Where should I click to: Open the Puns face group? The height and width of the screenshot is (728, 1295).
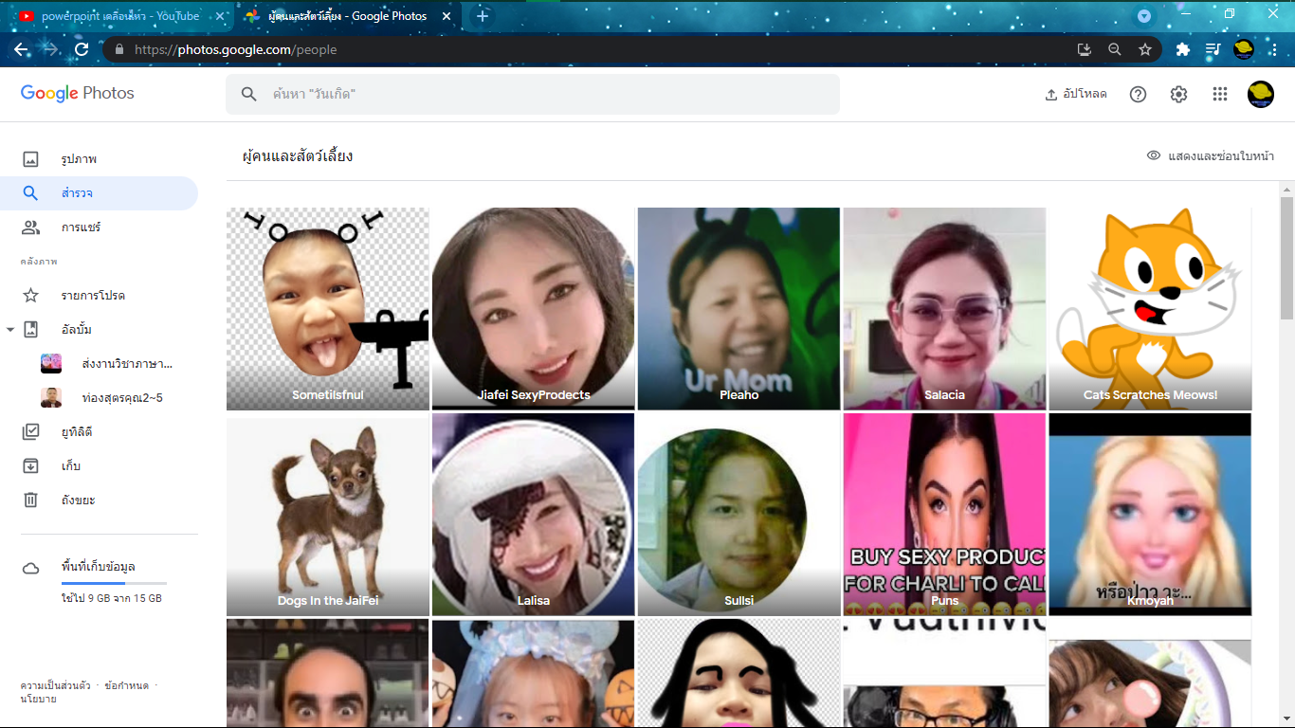(x=945, y=515)
